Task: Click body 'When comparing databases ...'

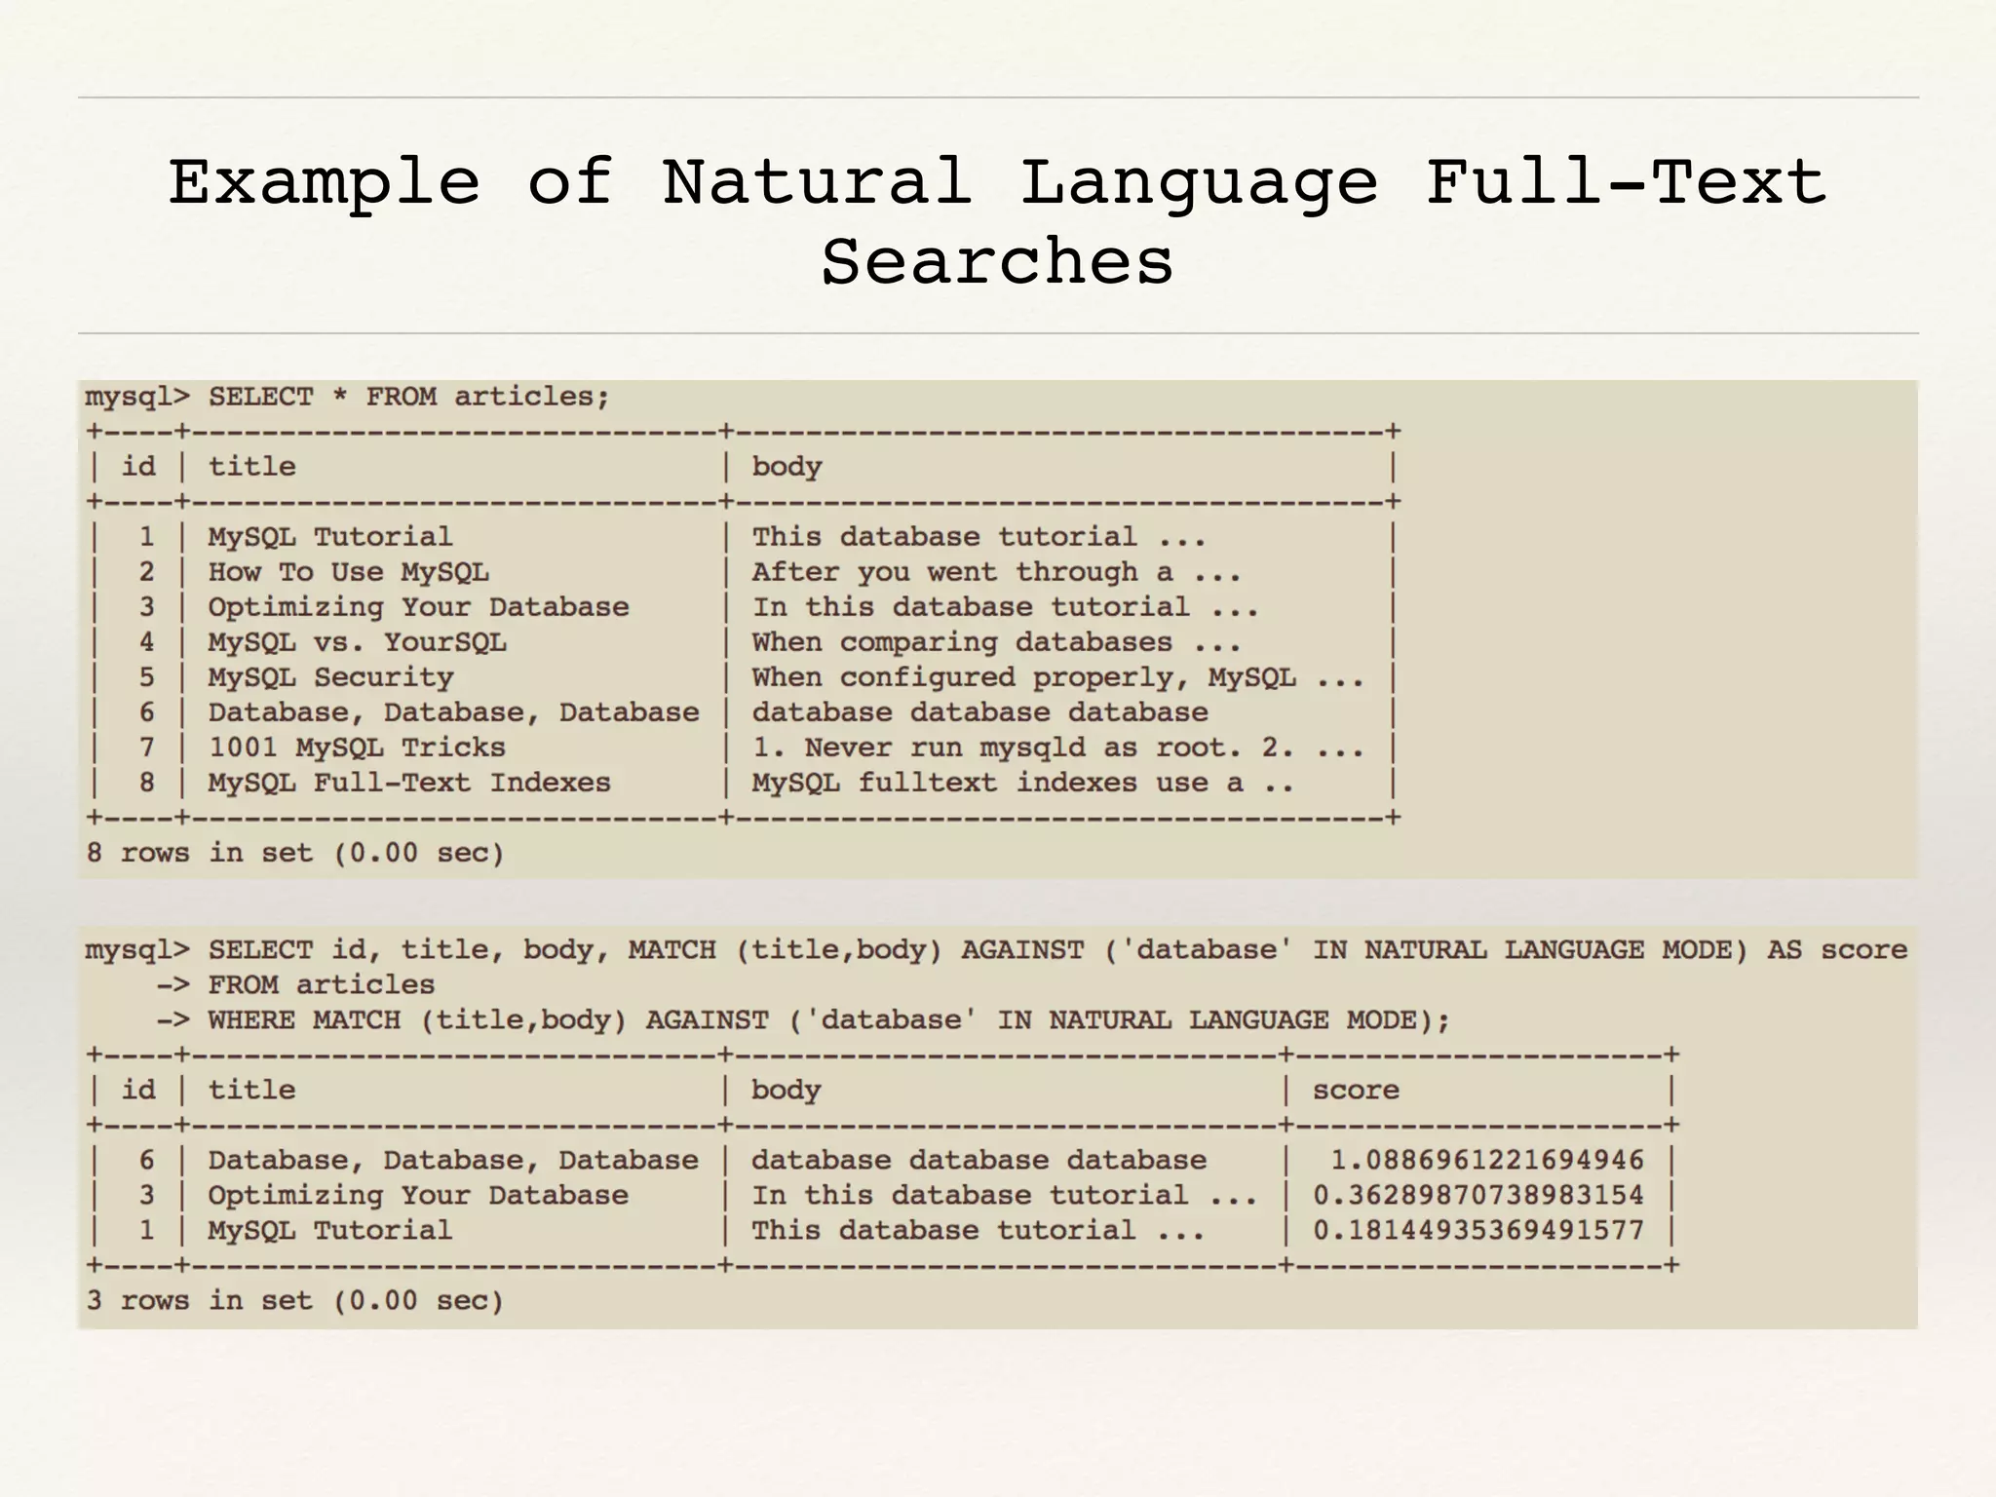Action: pyautogui.click(x=996, y=642)
